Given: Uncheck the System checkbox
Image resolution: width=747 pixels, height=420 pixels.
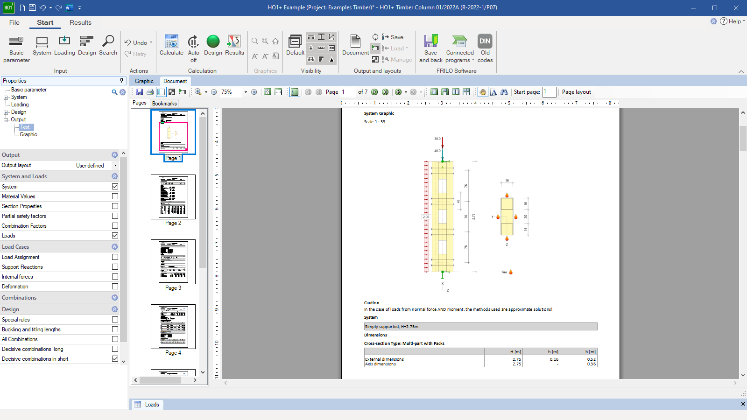Looking at the screenshot, I should tap(115, 186).
